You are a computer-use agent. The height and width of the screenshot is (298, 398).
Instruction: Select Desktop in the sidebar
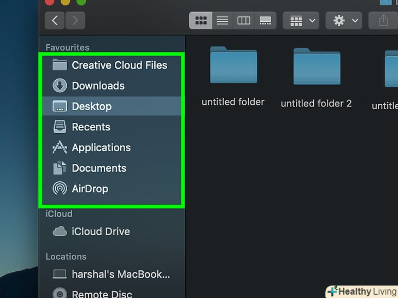tap(112, 106)
